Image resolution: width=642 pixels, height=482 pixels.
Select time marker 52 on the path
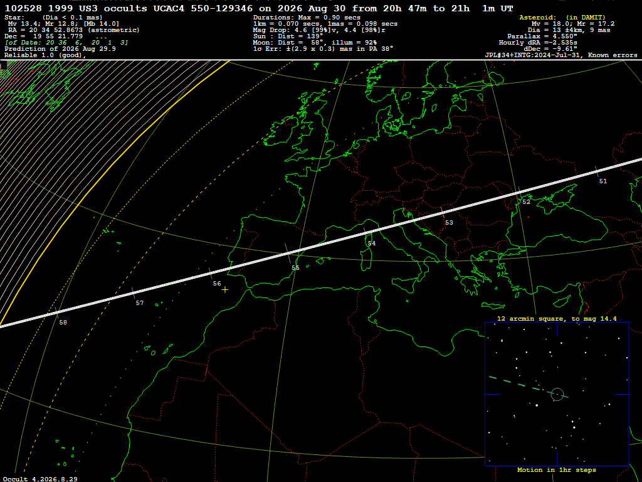pyautogui.click(x=526, y=202)
